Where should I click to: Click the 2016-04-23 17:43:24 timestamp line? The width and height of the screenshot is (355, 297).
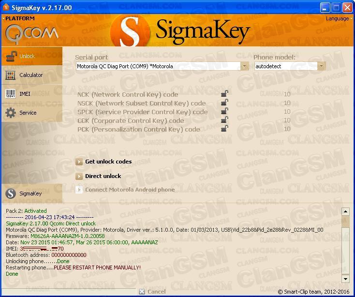[x=50, y=217]
